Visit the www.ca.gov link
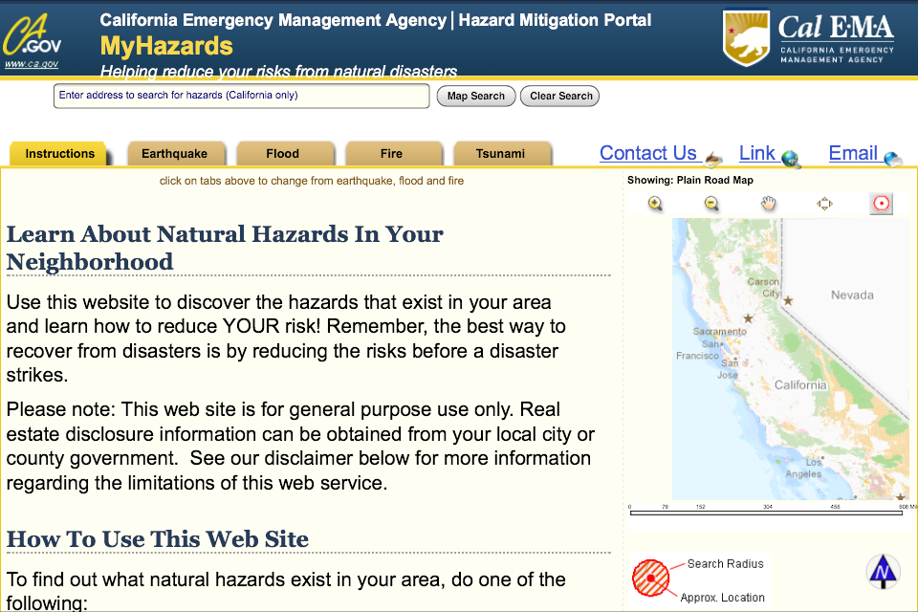The image size is (918, 612). [32, 64]
